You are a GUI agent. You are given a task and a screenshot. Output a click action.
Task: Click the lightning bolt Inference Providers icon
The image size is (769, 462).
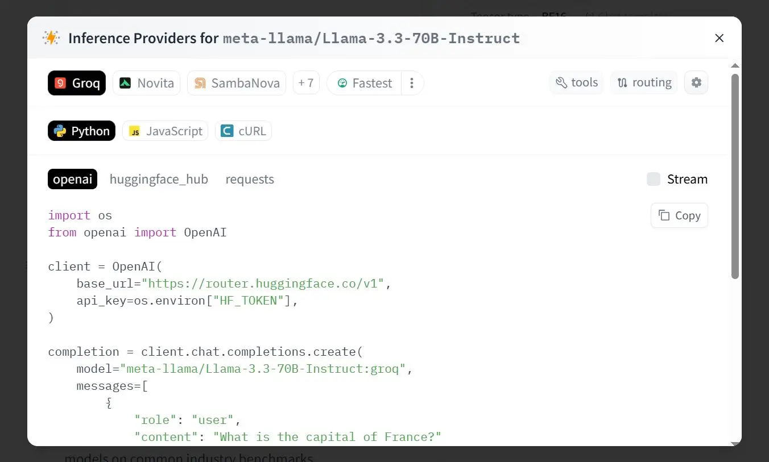tap(51, 38)
